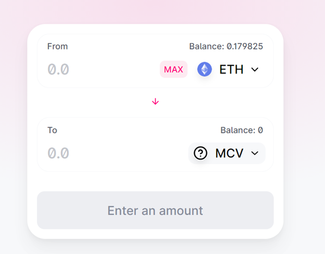The height and width of the screenshot is (254, 325).
Task: Click the Ethereum logo icon
Action: (204, 69)
